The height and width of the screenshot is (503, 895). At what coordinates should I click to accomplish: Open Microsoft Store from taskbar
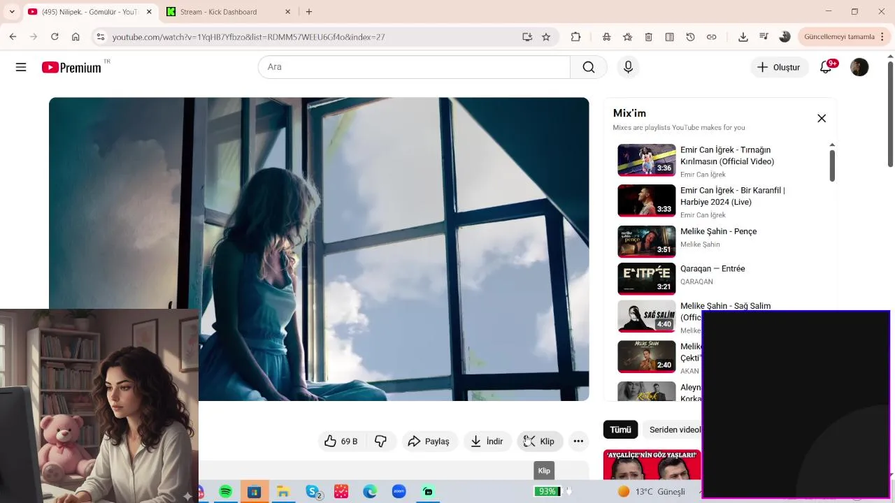pyautogui.click(x=255, y=492)
